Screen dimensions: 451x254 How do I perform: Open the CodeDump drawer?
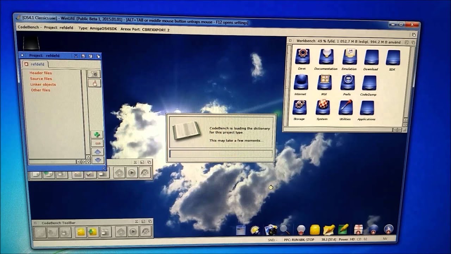click(369, 83)
